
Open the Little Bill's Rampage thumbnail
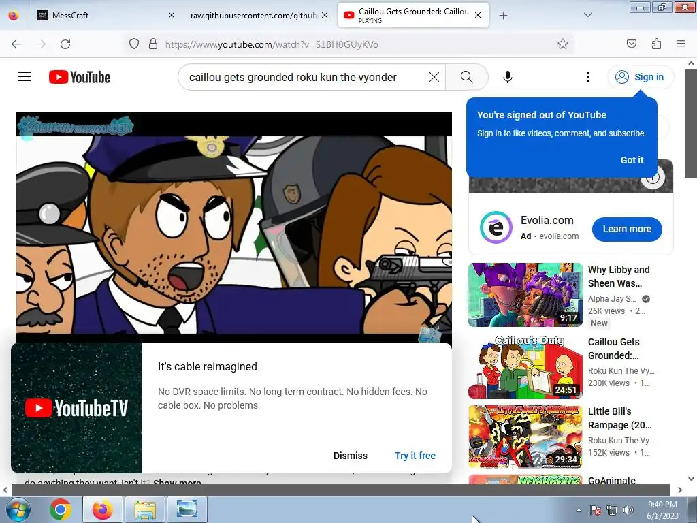525,437
